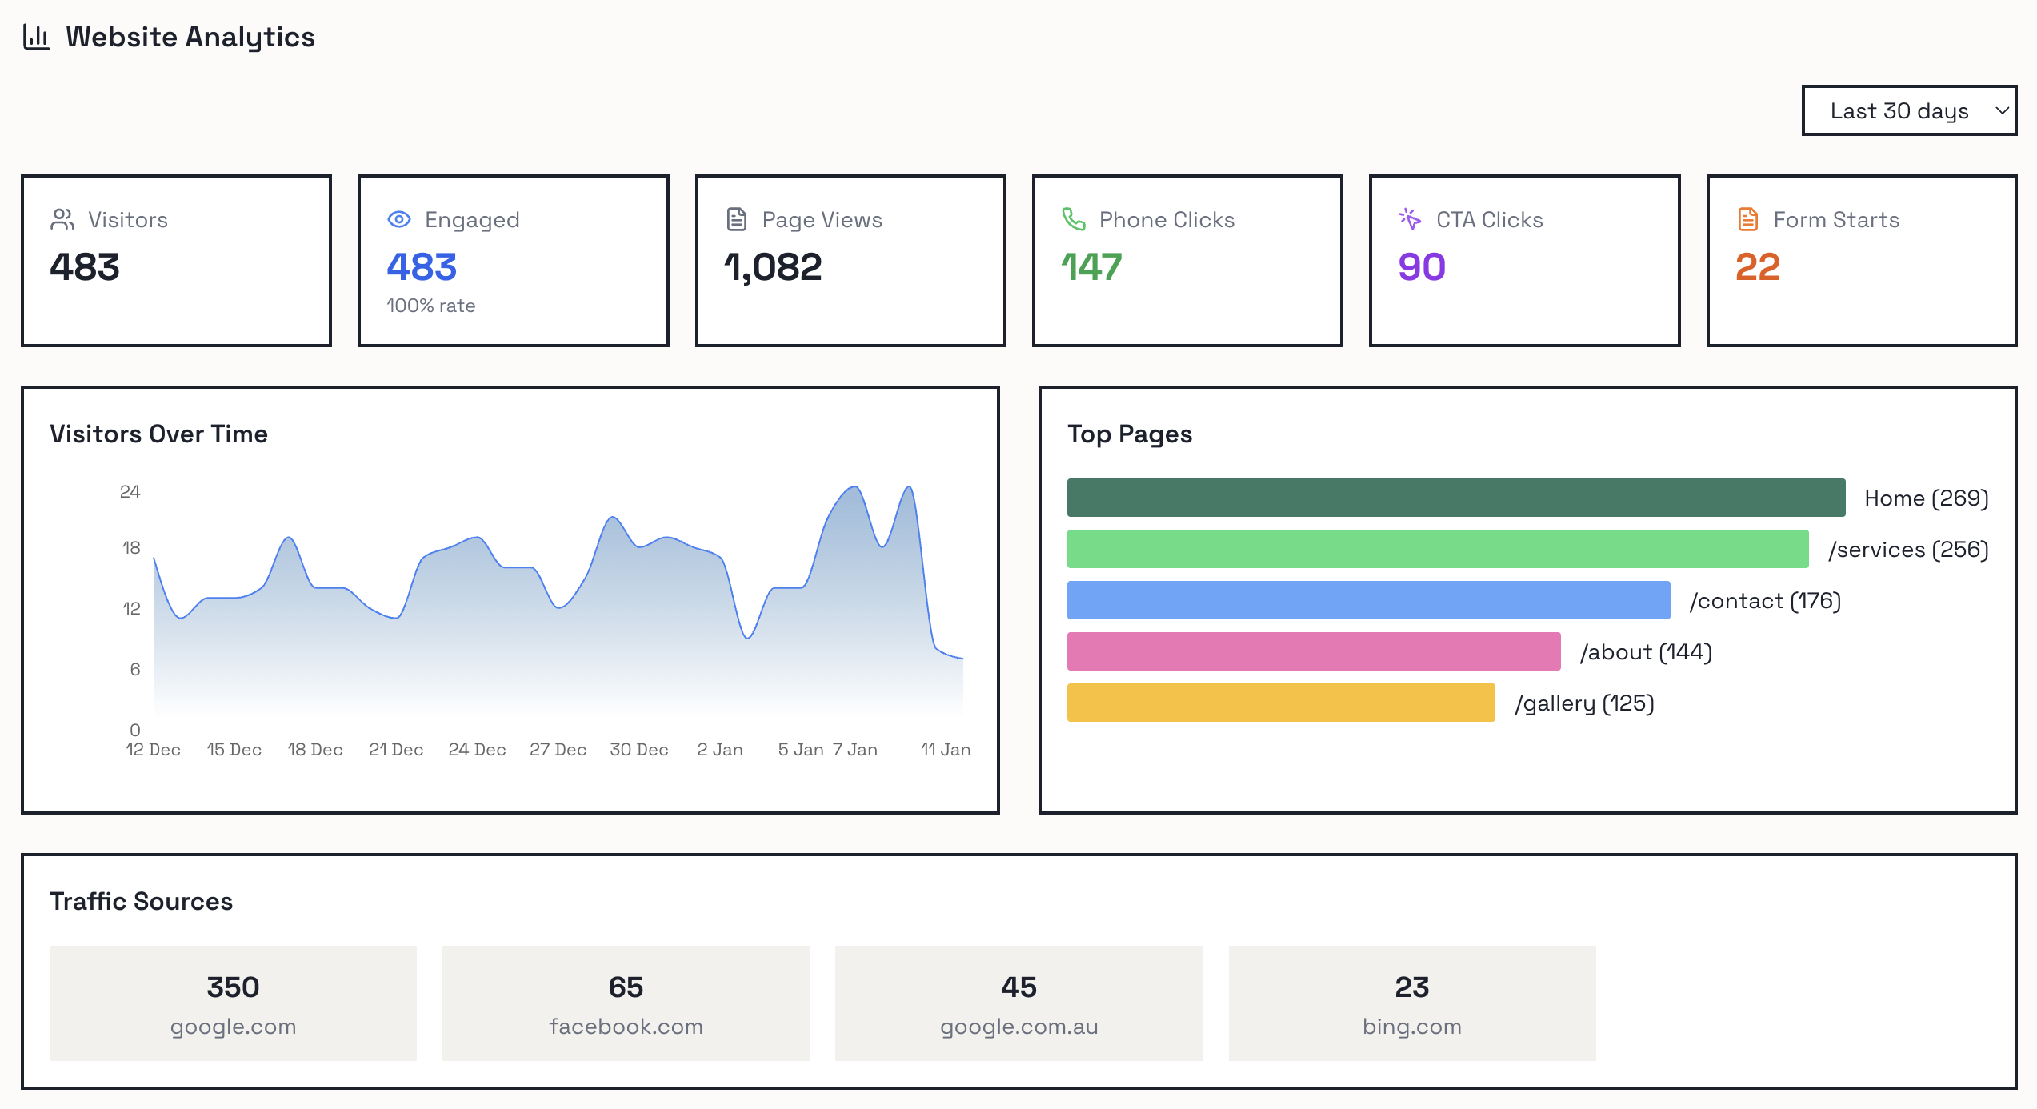Click the CTA Clicks cursor icon
Viewport: 2037px width, 1109px height.
1410,218
